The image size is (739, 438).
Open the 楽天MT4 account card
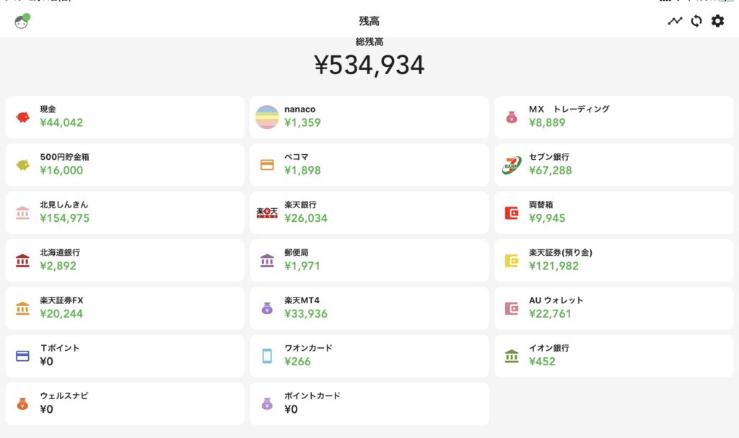pos(369,308)
